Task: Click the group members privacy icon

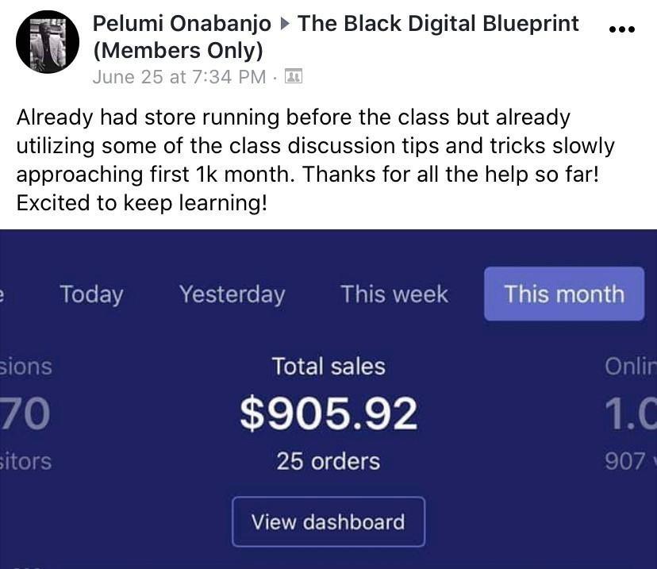Action: [x=294, y=76]
